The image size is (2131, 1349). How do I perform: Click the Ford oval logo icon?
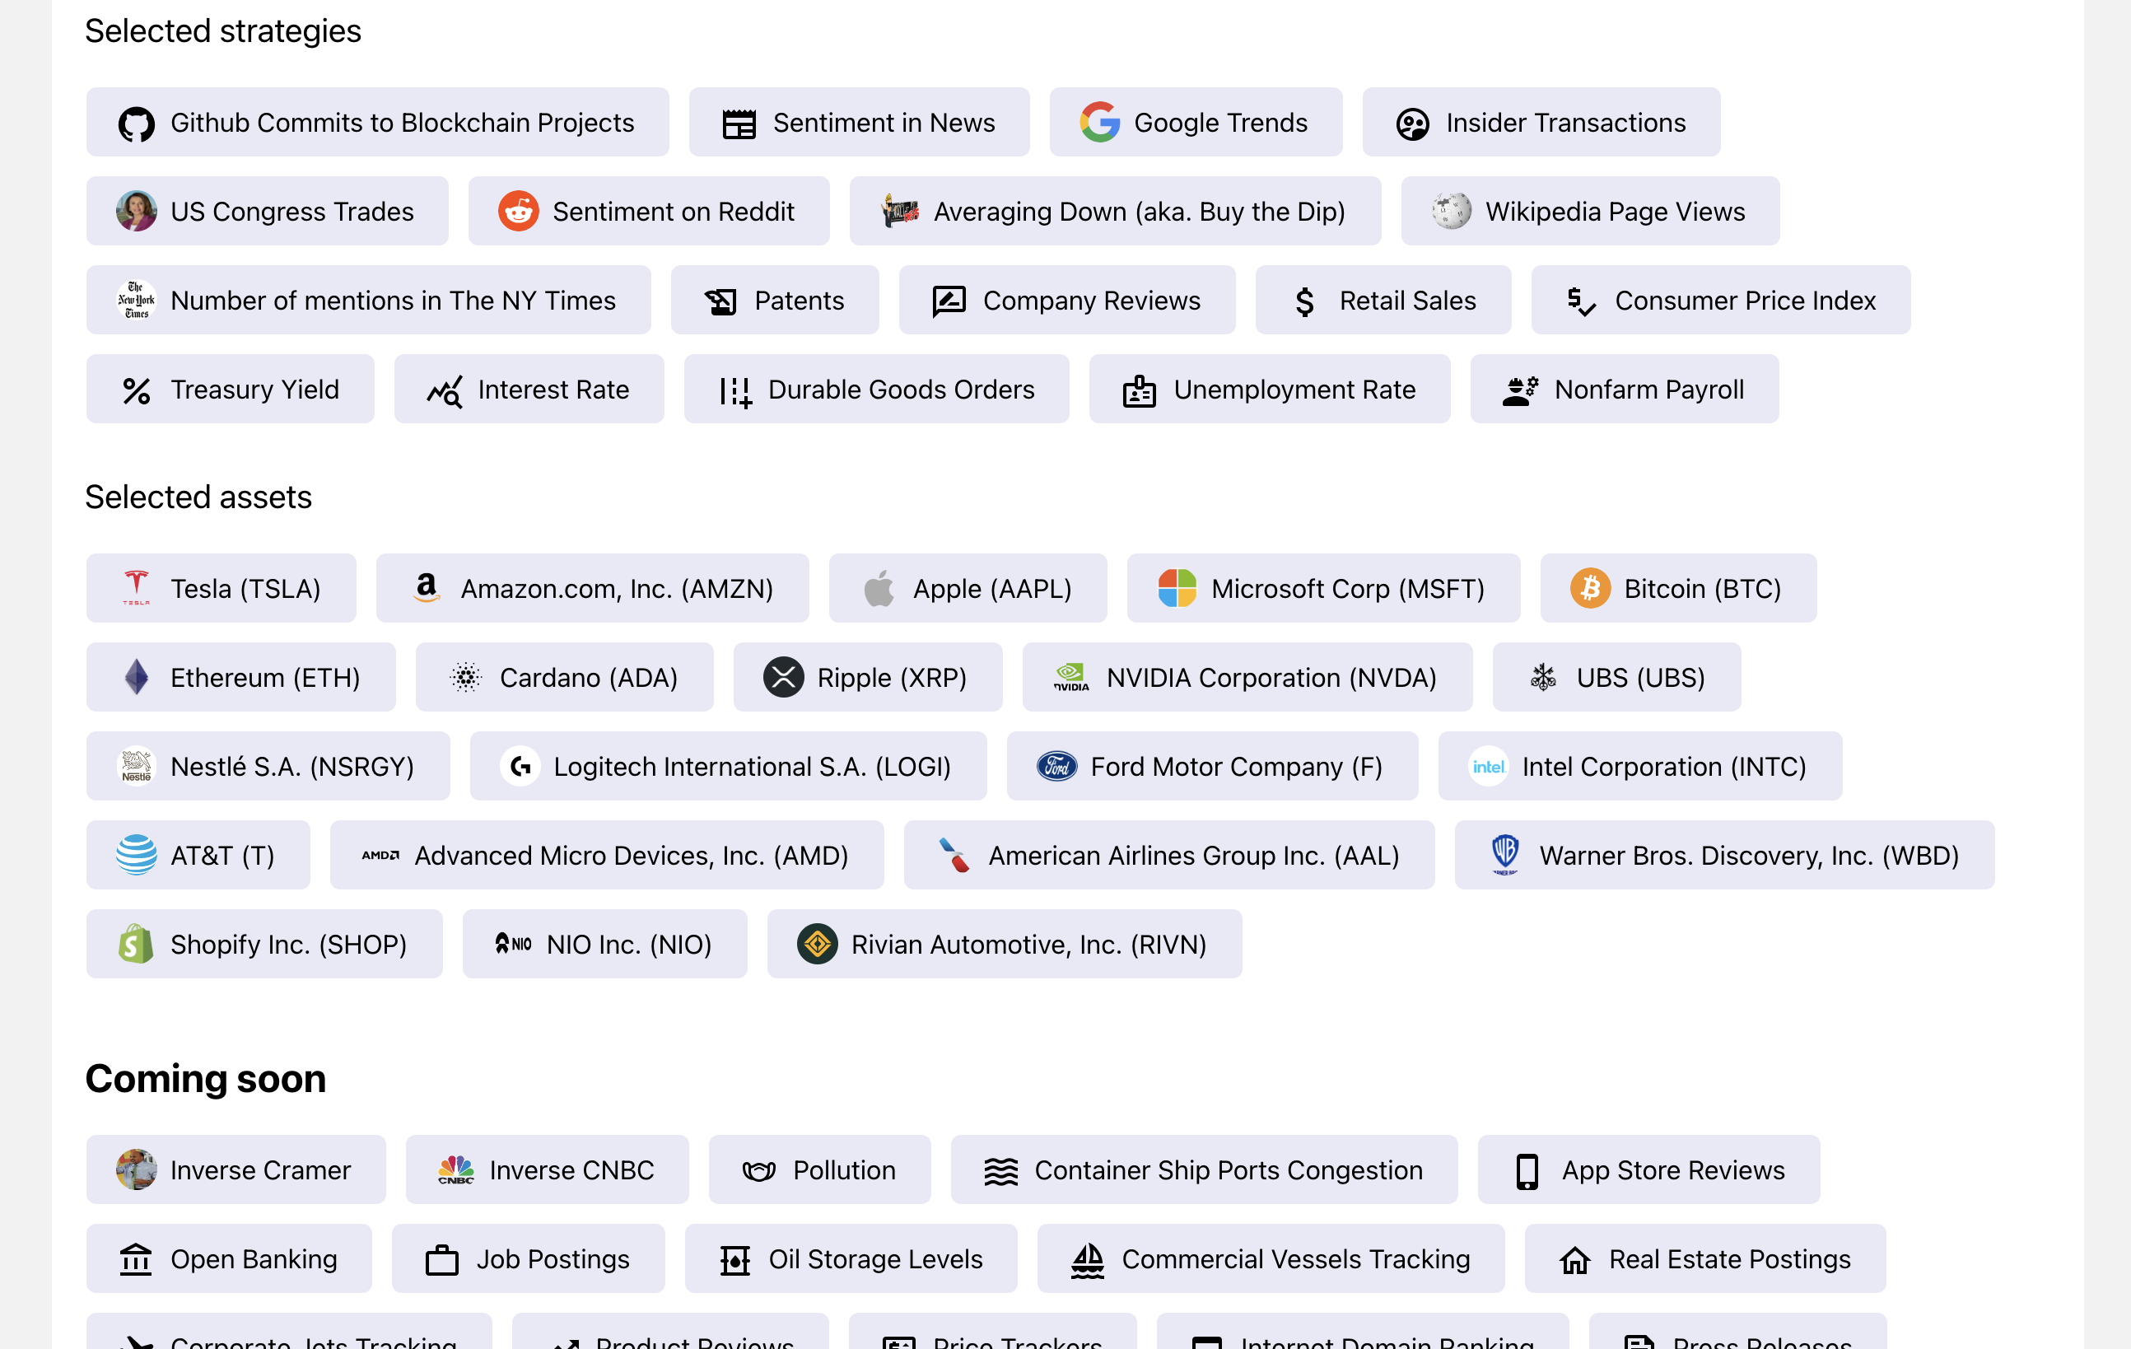tap(1056, 767)
